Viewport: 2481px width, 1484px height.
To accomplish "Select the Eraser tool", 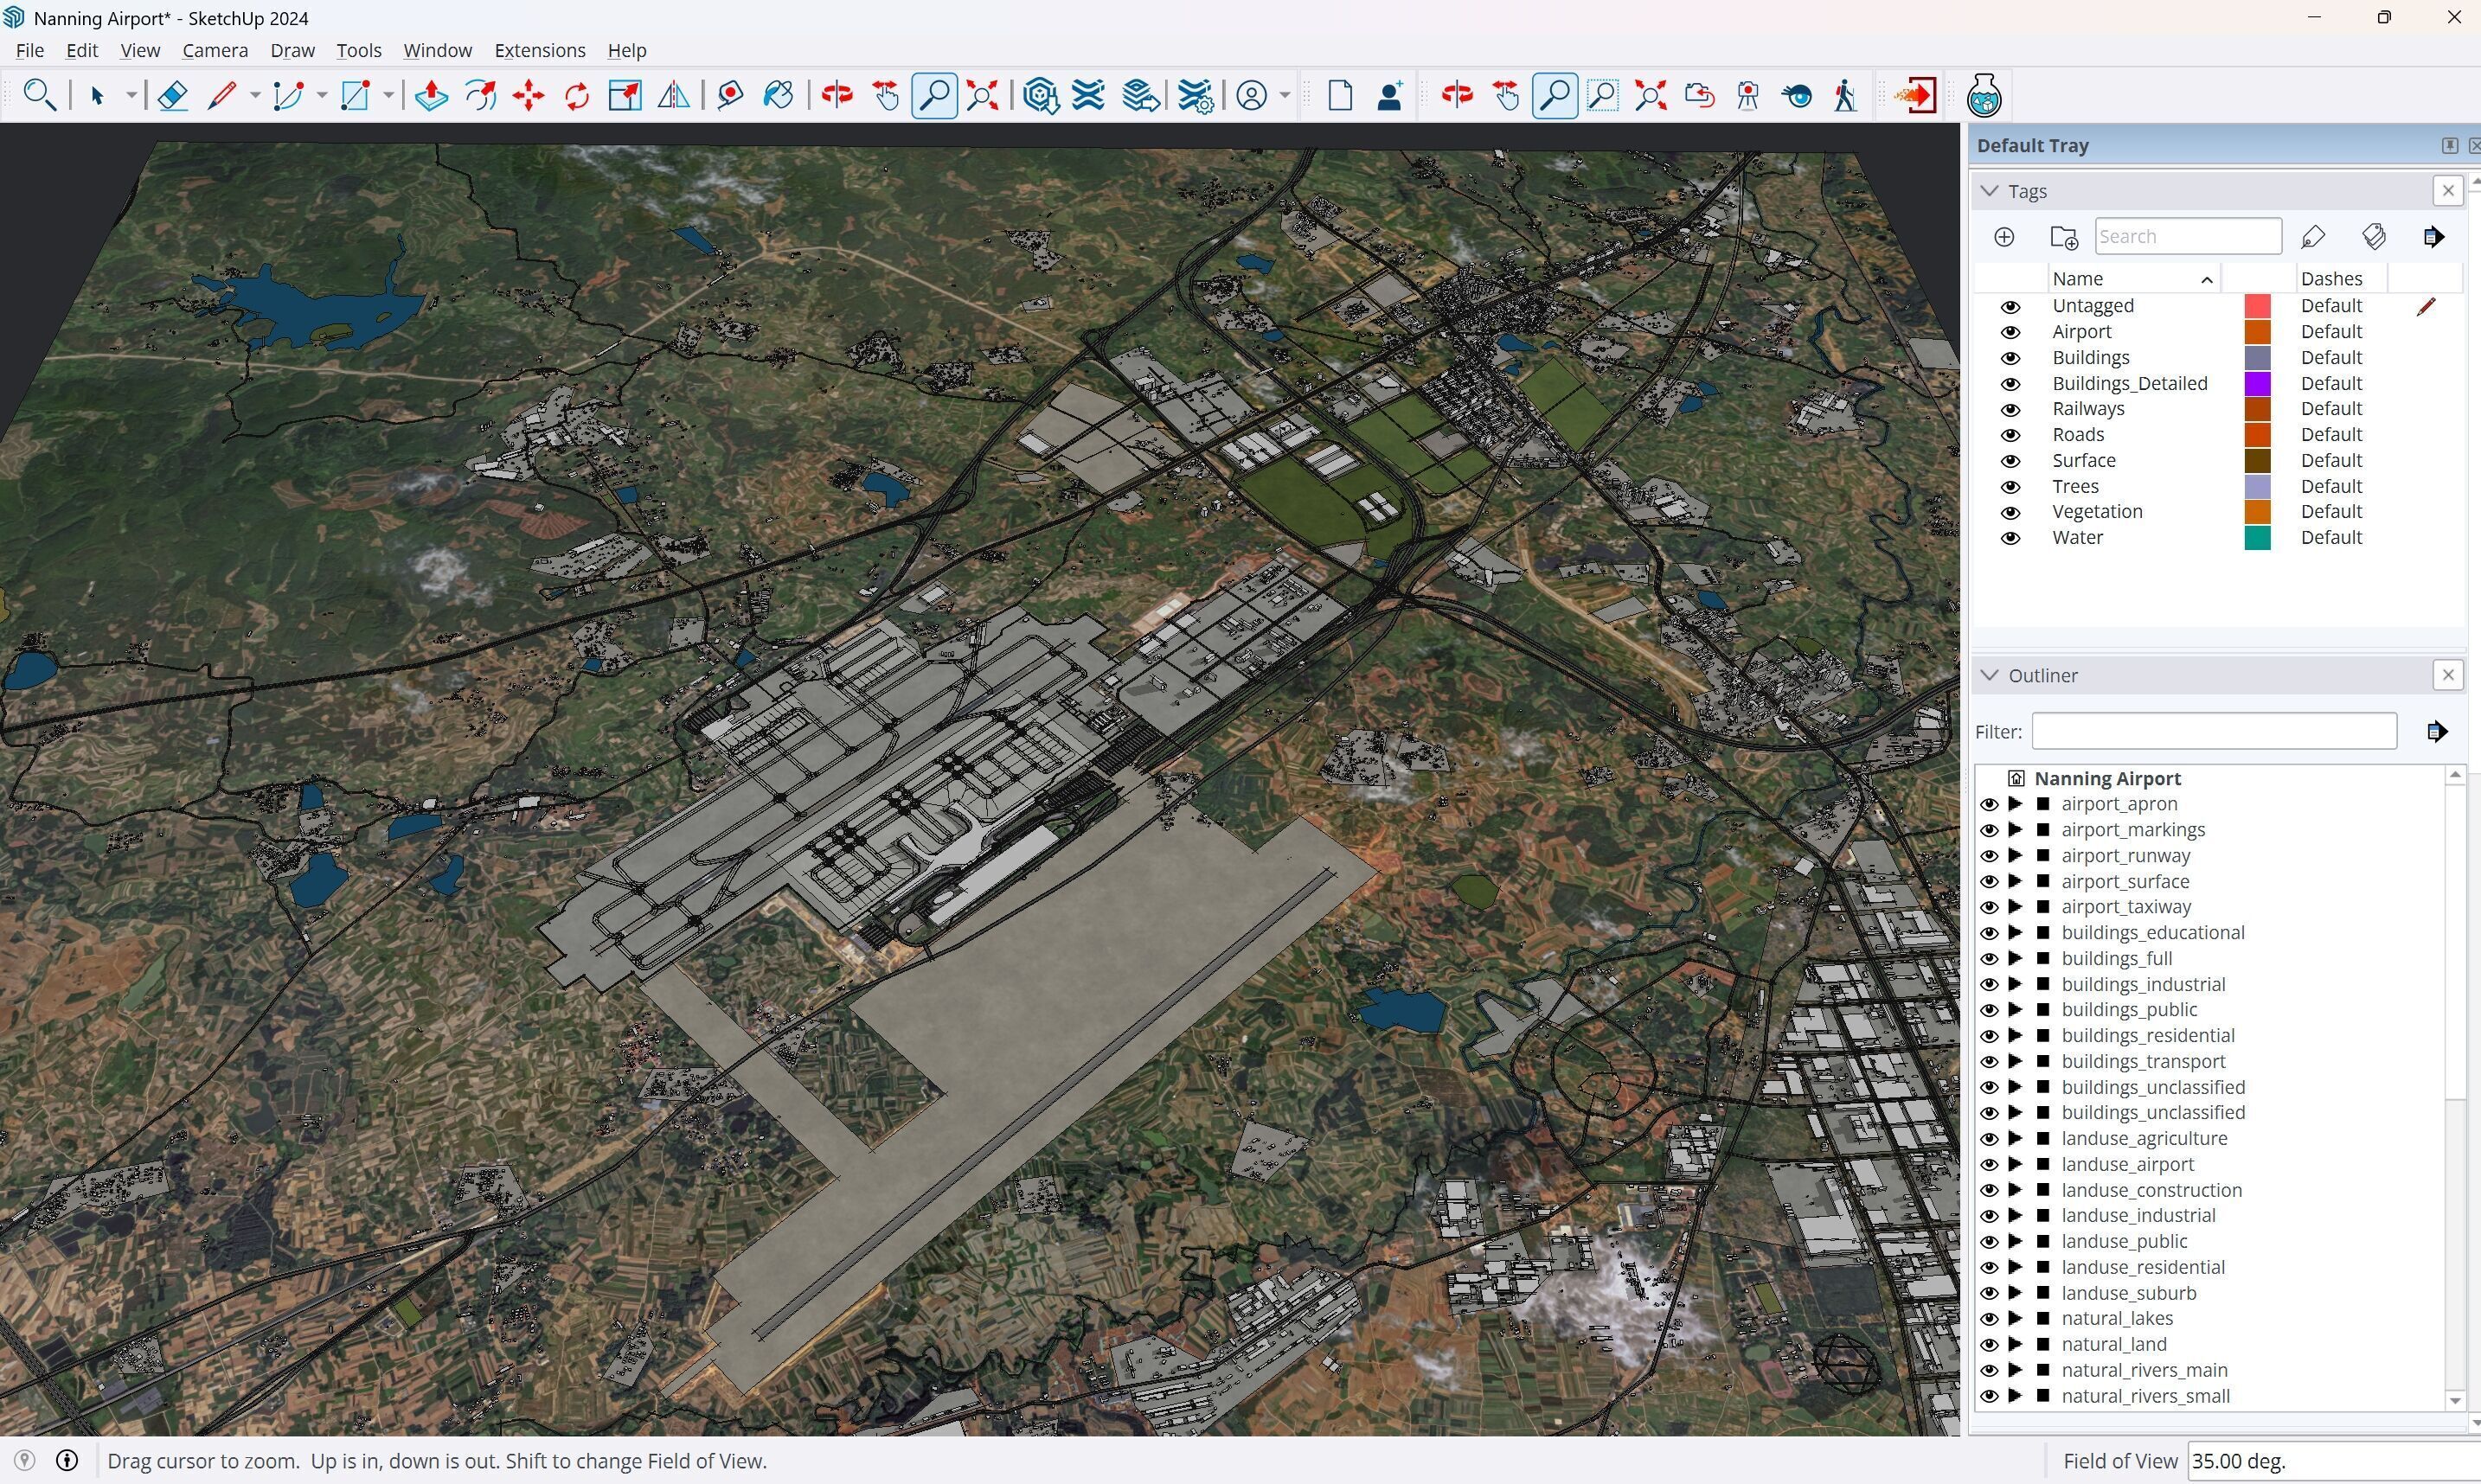I will point(173,95).
